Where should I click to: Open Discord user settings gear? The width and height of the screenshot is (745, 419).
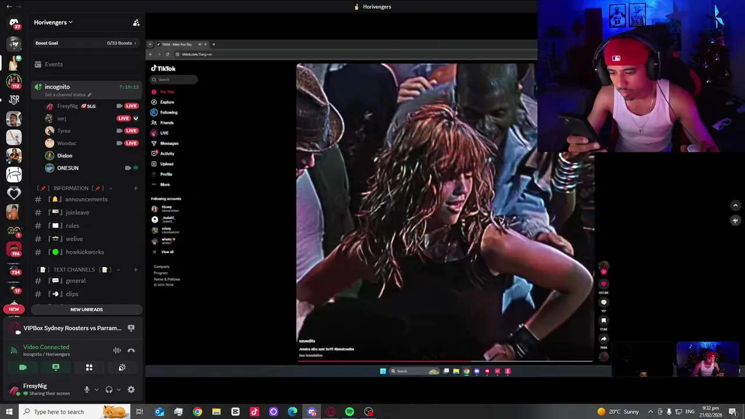(x=131, y=389)
